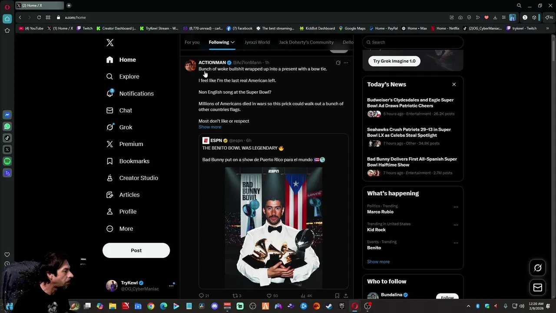
Task: Open Discord from Windows taskbar
Action: 214,306
